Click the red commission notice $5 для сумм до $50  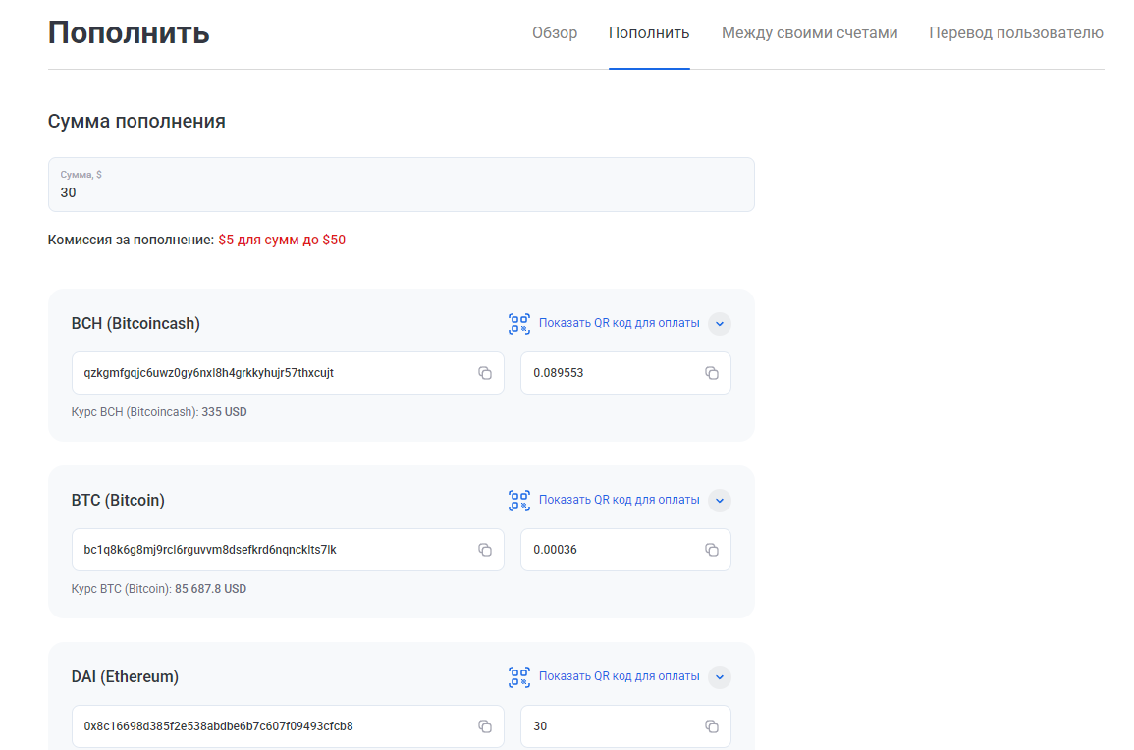282,241
